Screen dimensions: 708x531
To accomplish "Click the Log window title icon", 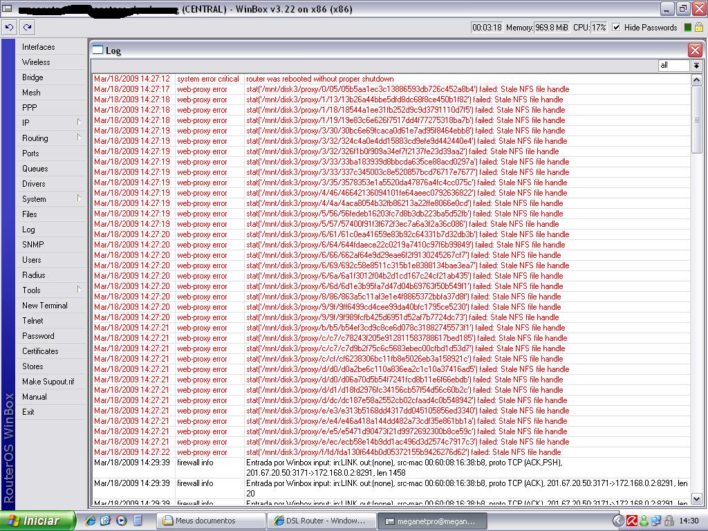I will pyautogui.click(x=97, y=50).
